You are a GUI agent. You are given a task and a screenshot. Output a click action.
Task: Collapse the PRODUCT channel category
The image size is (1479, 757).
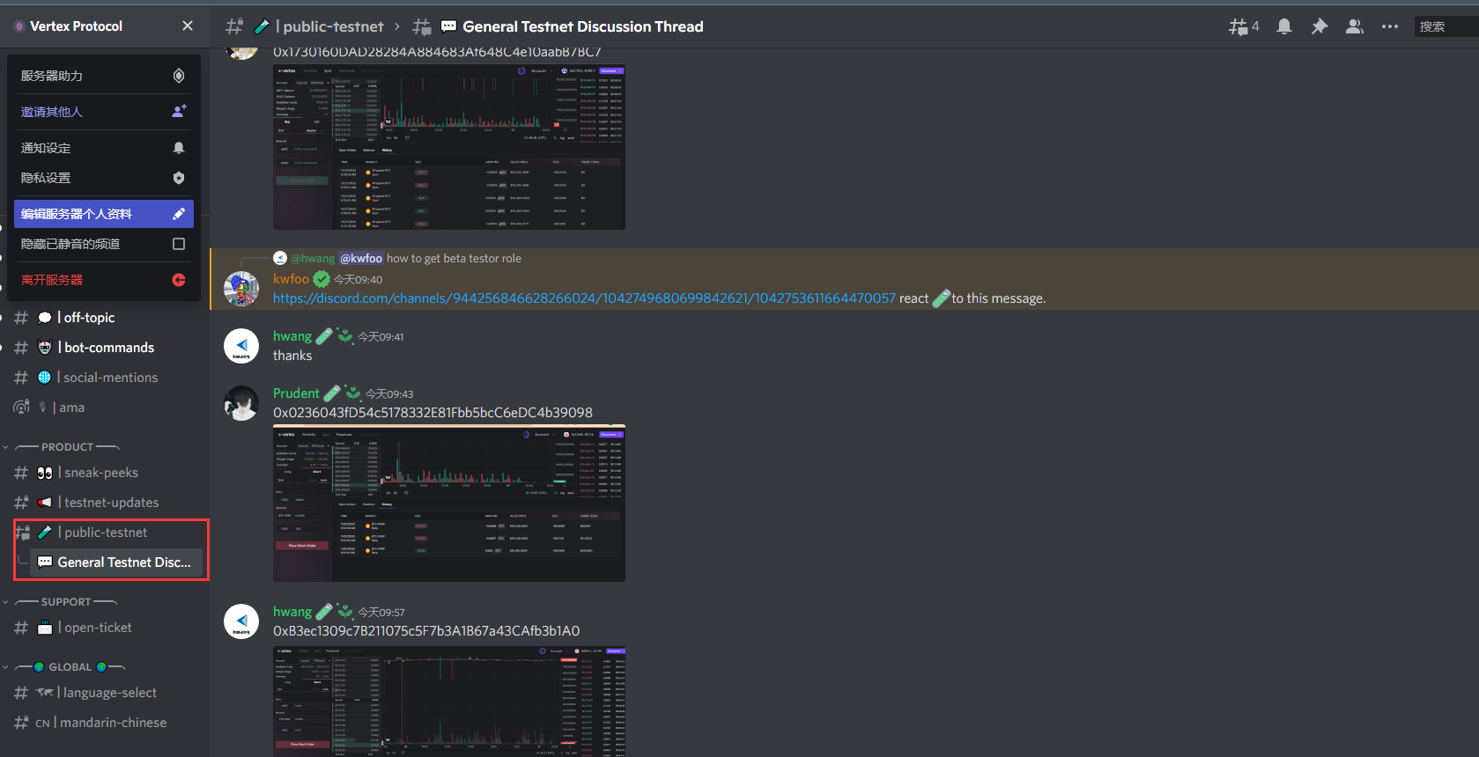click(x=67, y=447)
